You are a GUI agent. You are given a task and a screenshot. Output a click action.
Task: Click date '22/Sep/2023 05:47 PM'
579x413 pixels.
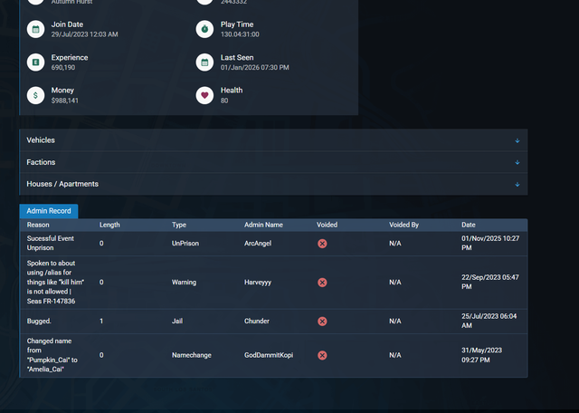click(490, 282)
